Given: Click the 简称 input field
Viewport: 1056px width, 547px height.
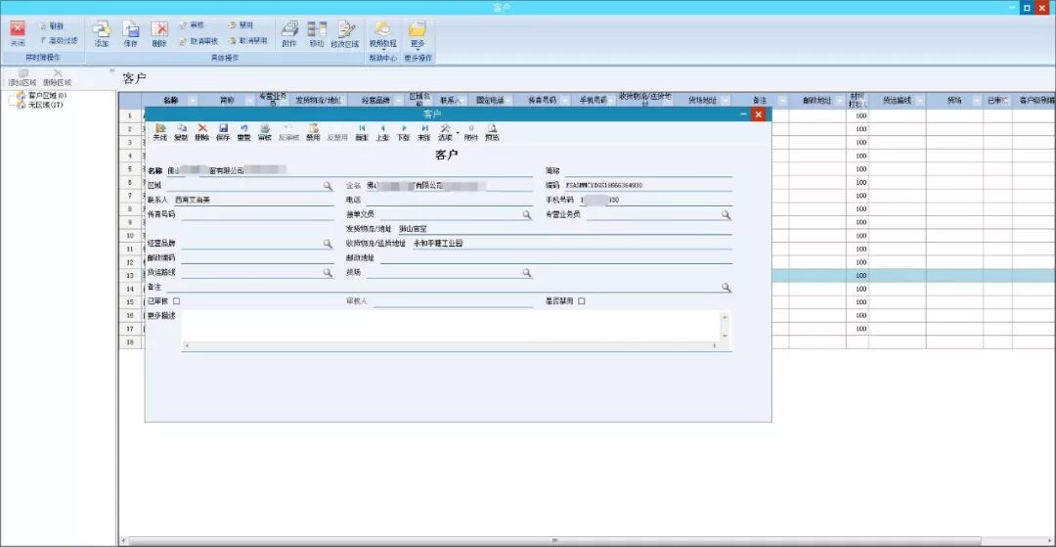Looking at the screenshot, I should (648, 171).
